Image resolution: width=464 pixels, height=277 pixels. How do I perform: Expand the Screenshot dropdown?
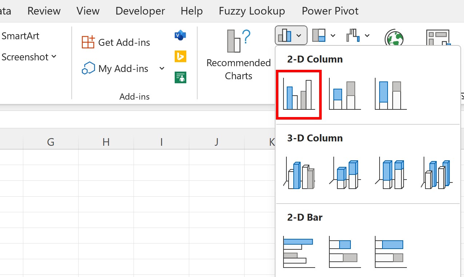53,57
